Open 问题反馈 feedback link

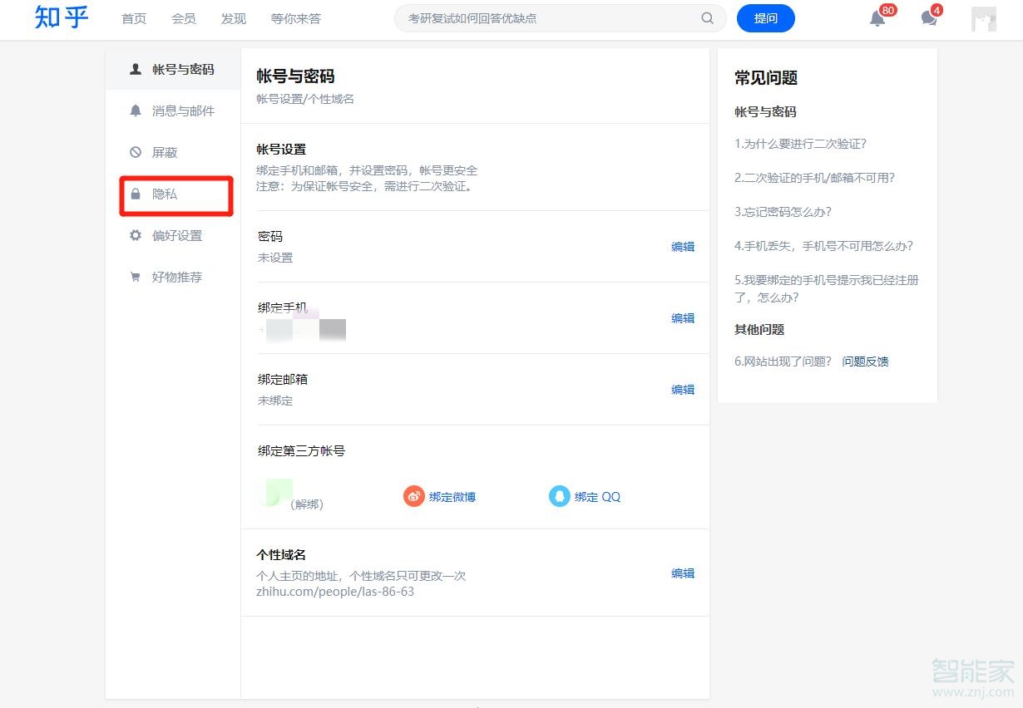[866, 361]
